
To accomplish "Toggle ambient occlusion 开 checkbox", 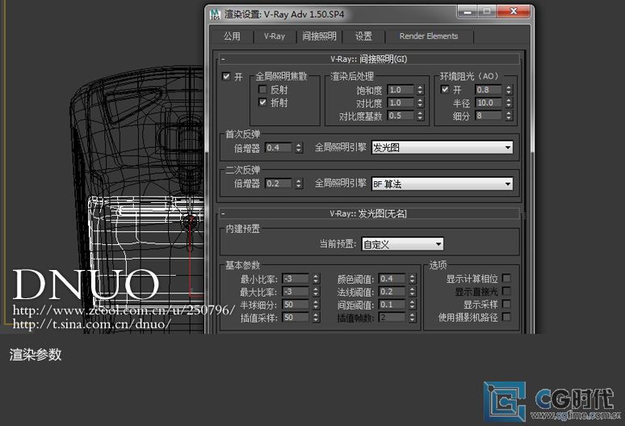I will click(445, 90).
